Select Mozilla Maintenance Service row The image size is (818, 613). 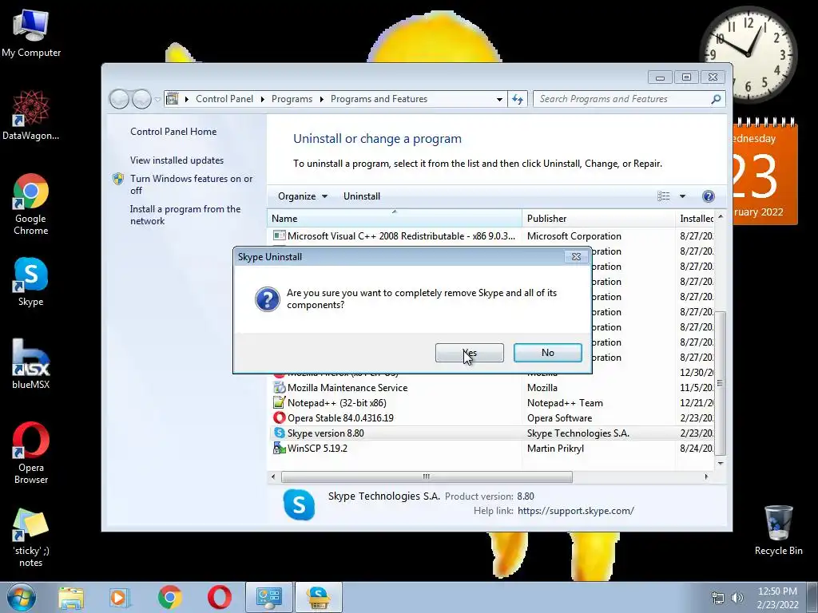point(492,388)
